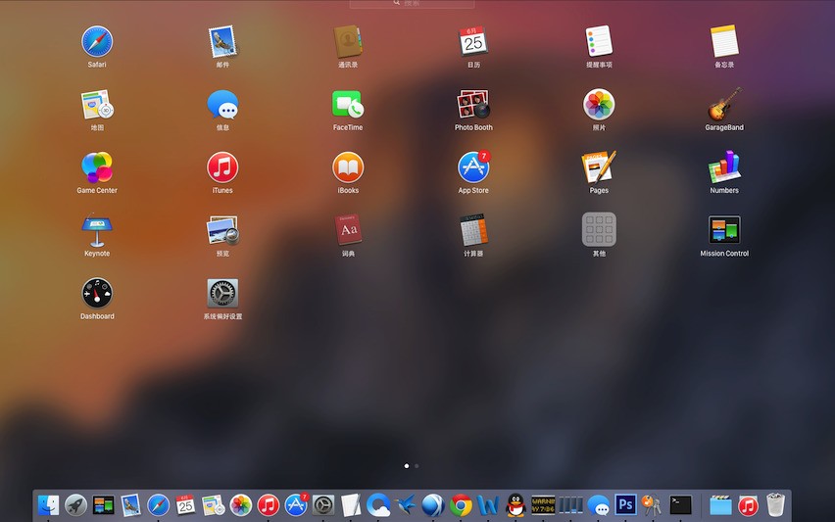Viewport: 835px width, 522px height.
Task: Launch iTunes from the Launchpad grid
Action: pyautogui.click(x=222, y=167)
